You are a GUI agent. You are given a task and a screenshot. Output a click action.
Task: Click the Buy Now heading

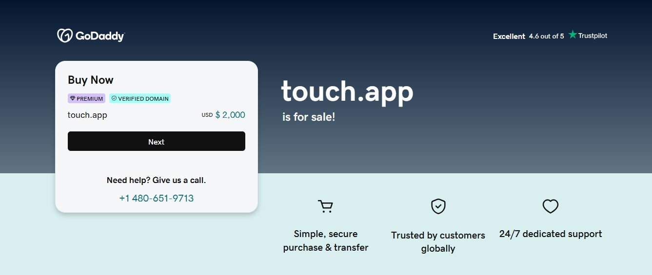tap(90, 80)
